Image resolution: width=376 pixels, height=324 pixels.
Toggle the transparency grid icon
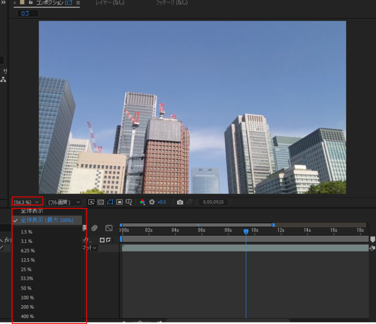100,202
